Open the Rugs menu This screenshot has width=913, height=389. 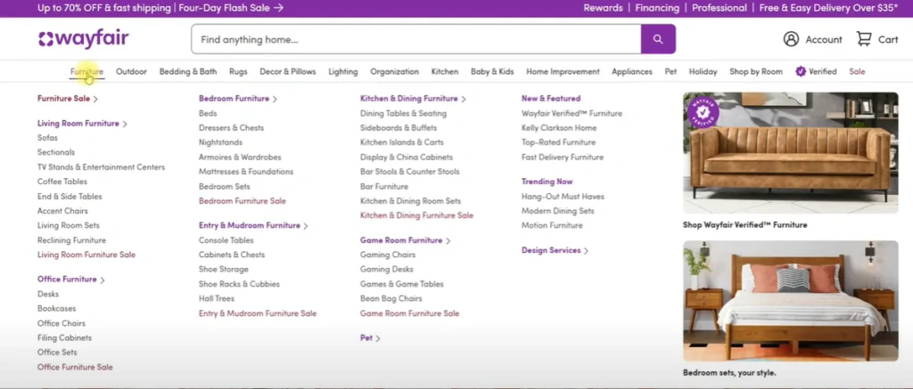238,71
